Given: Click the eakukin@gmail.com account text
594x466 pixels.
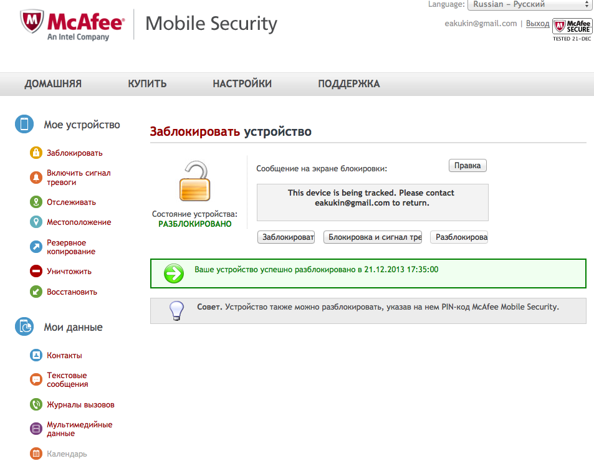Looking at the screenshot, I should pyautogui.click(x=481, y=24).
